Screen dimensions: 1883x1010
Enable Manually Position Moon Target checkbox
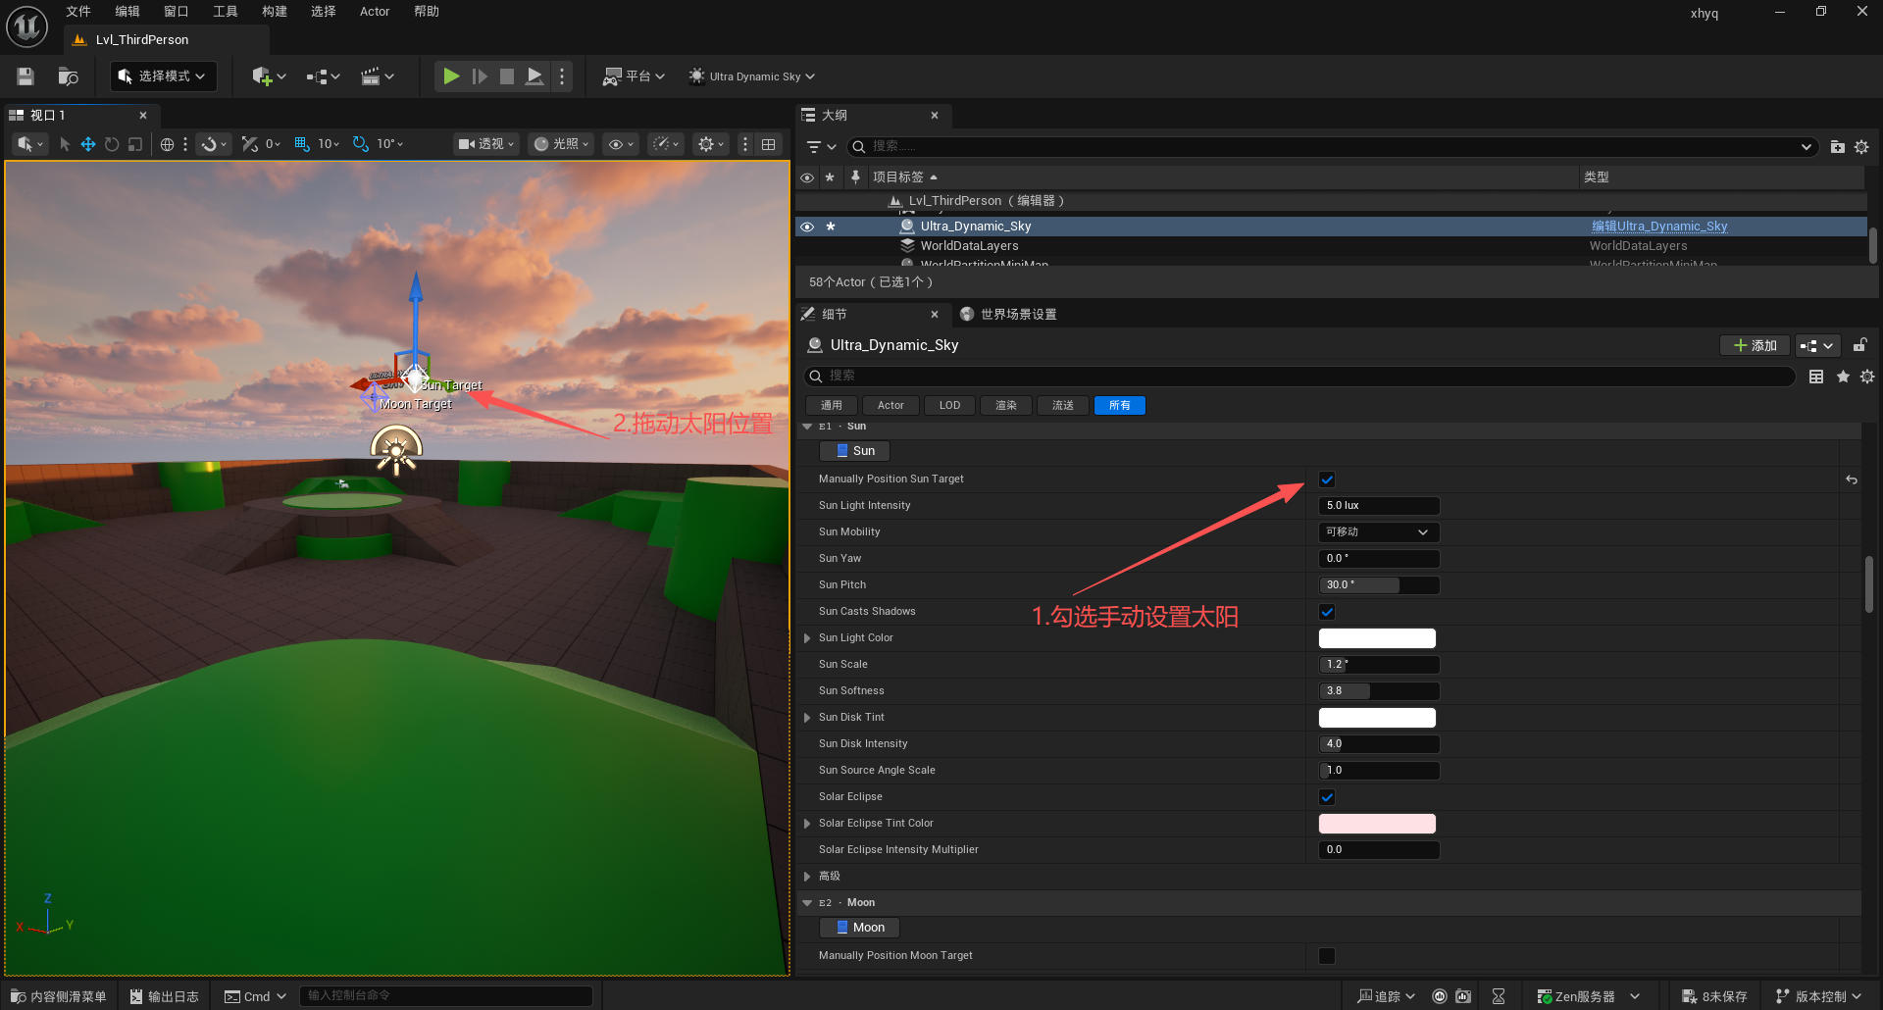1327,956
